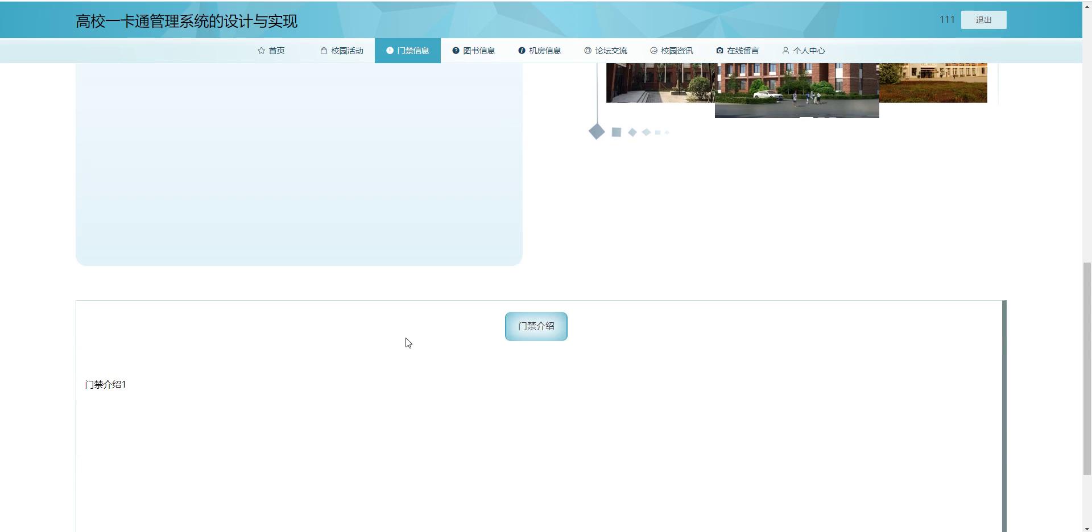
Task: Click the 门禁介绍1 text
Action: 105,385
